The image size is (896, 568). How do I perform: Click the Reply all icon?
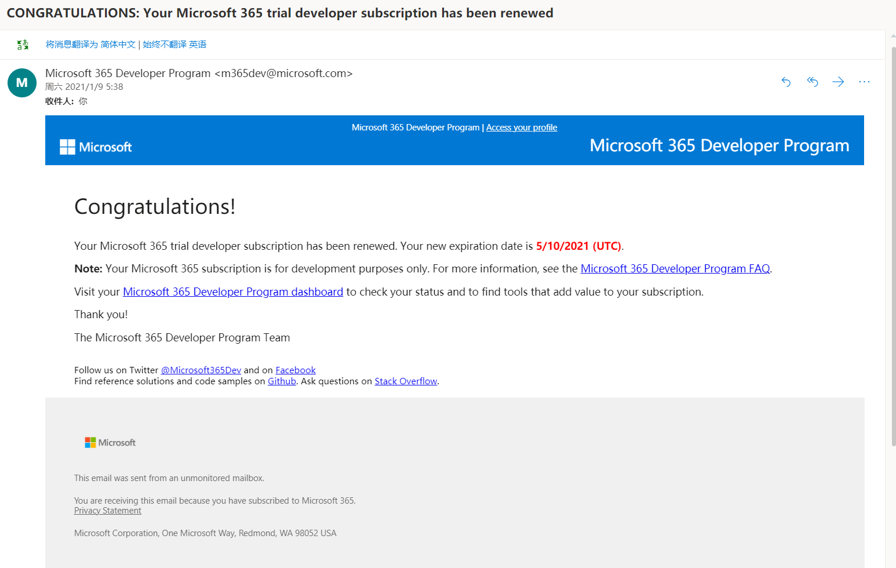tap(812, 82)
